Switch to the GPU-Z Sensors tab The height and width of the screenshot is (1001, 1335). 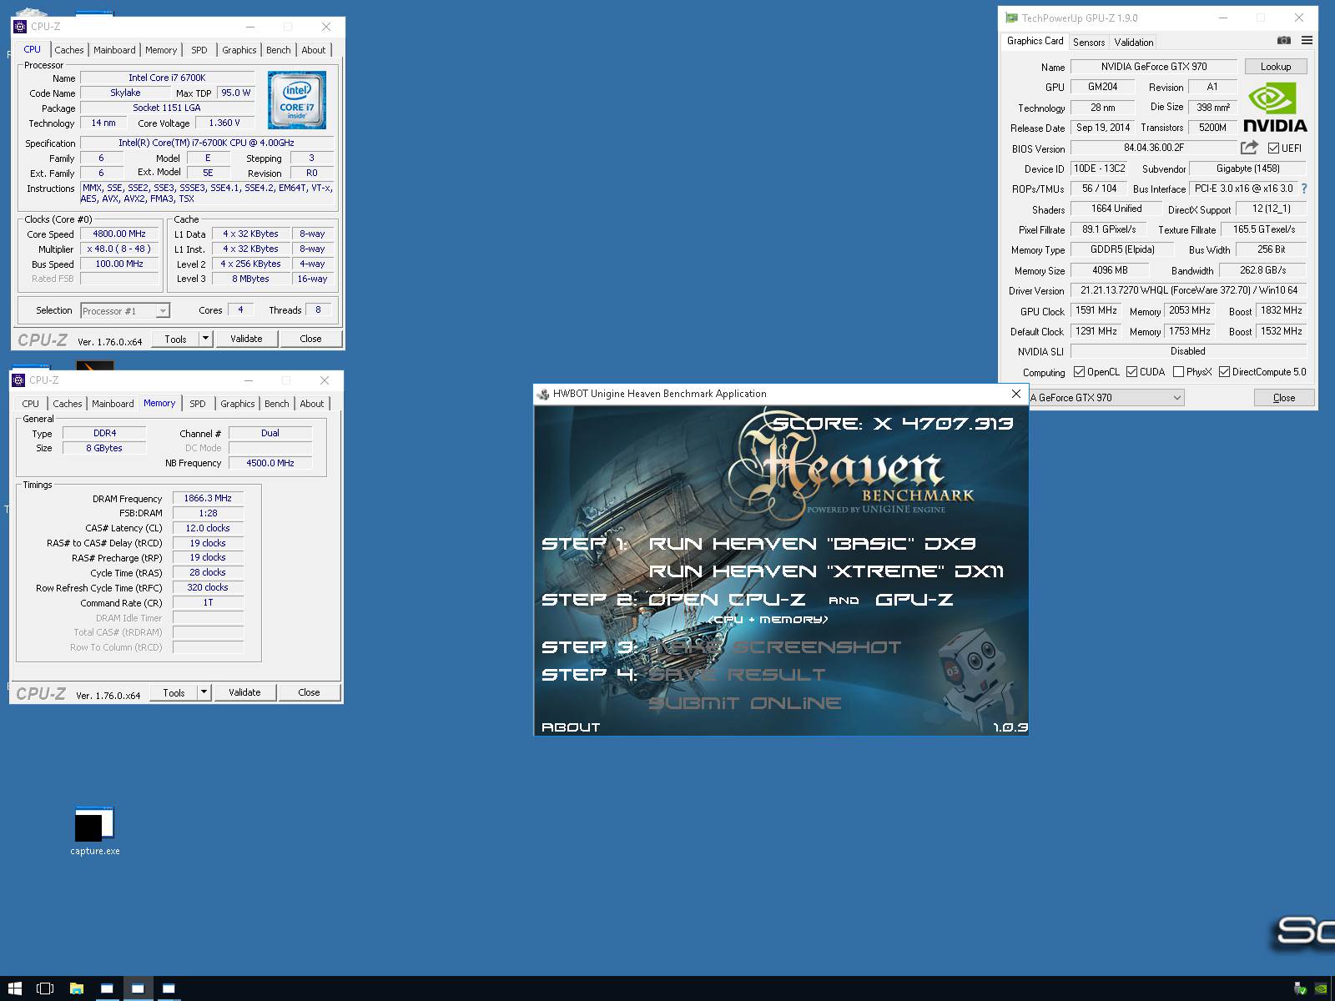1089,42
